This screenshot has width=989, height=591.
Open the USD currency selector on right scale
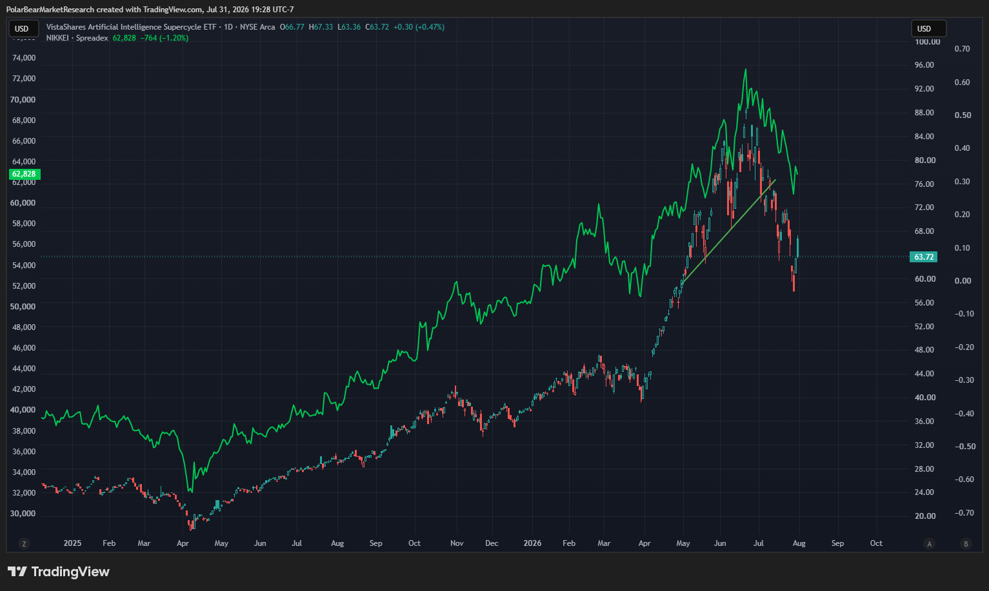(x=928, y=28)
